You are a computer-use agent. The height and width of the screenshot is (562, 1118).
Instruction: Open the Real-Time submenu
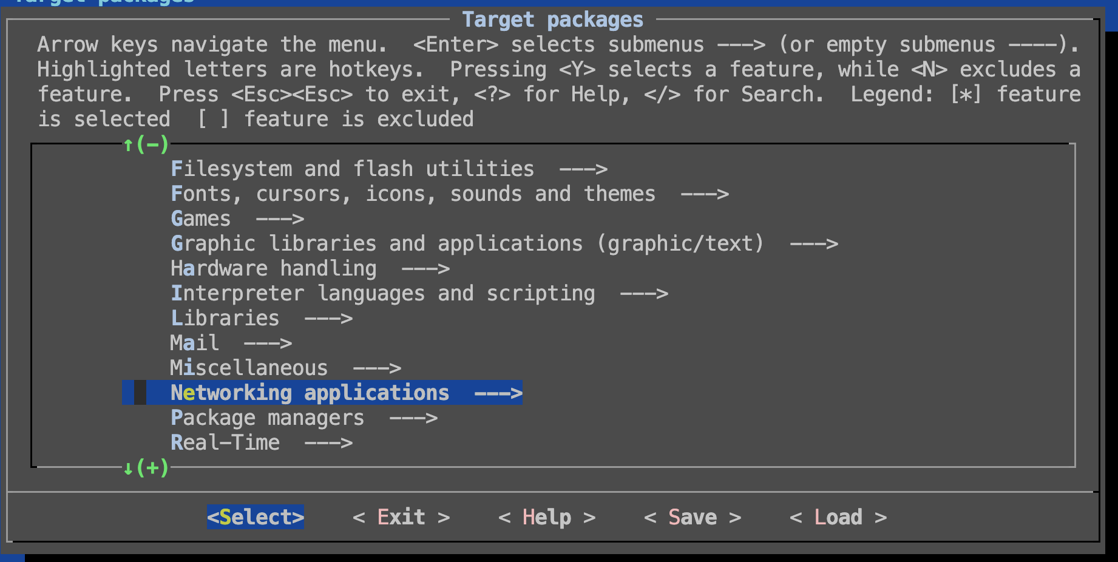click(225, 442)
